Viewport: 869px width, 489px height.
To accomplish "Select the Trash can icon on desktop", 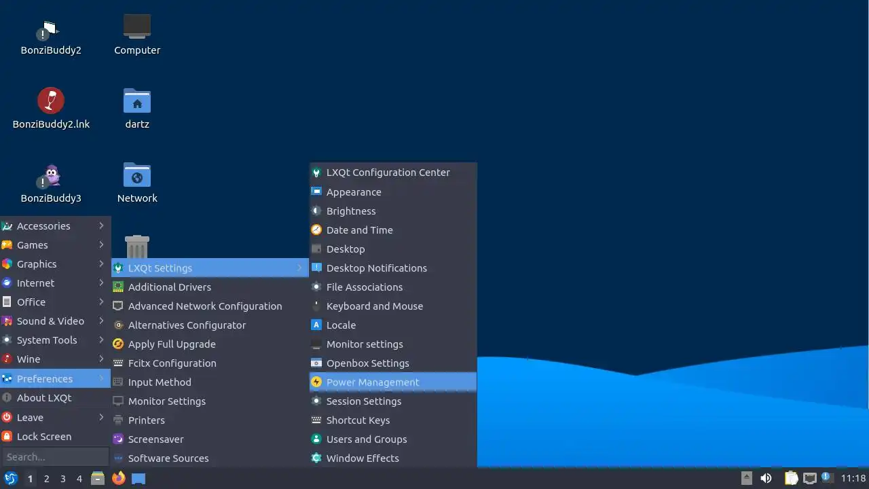I will click(137, 246).
